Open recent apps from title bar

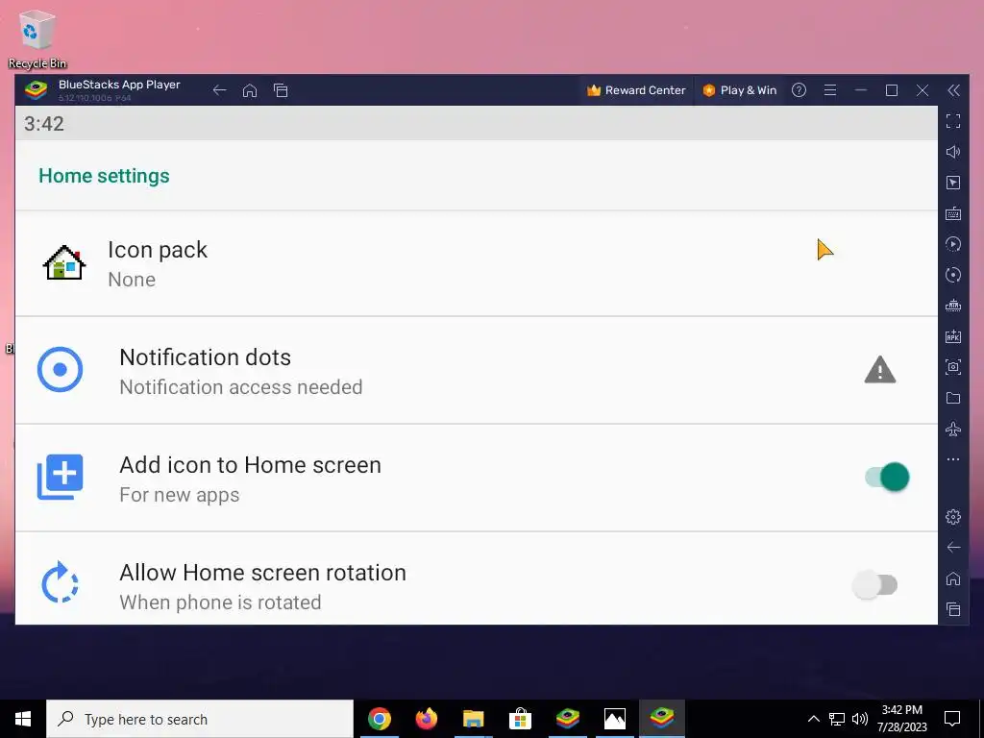pyautogui.click(x=281, y=90)
